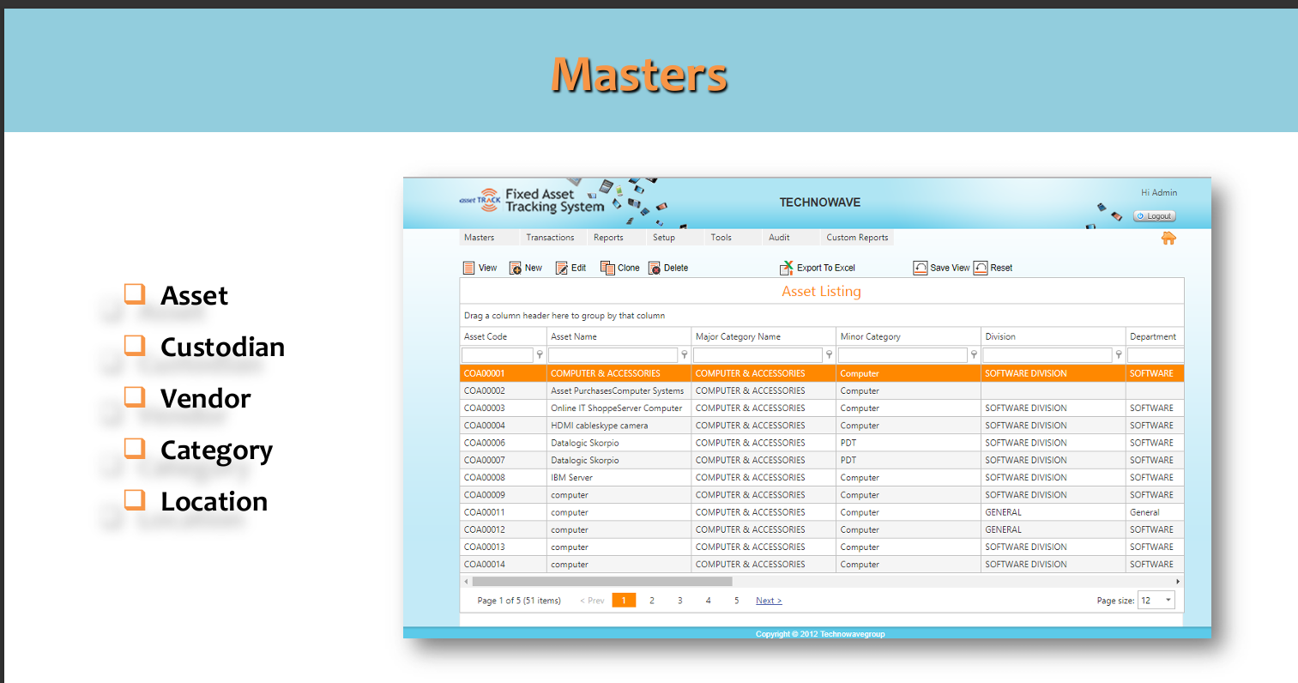Click the Reset view icon

point(981,268)
